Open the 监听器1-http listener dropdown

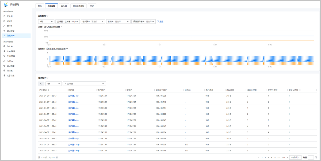point(67,21)
